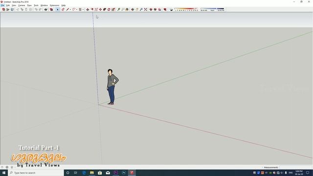Select the Line pencil tool

coord(67,9)
